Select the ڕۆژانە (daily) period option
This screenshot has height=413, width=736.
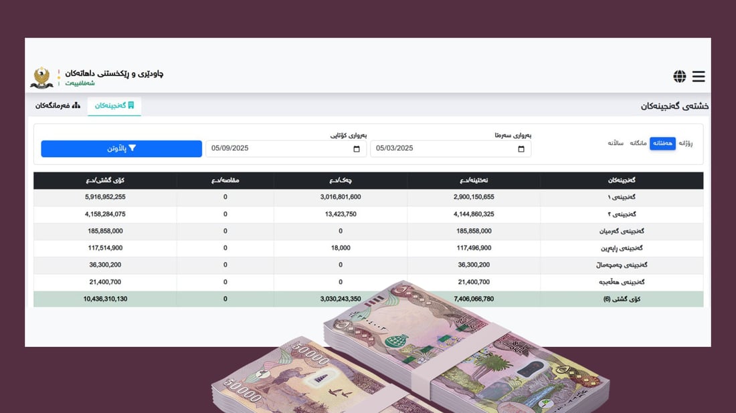685,144
